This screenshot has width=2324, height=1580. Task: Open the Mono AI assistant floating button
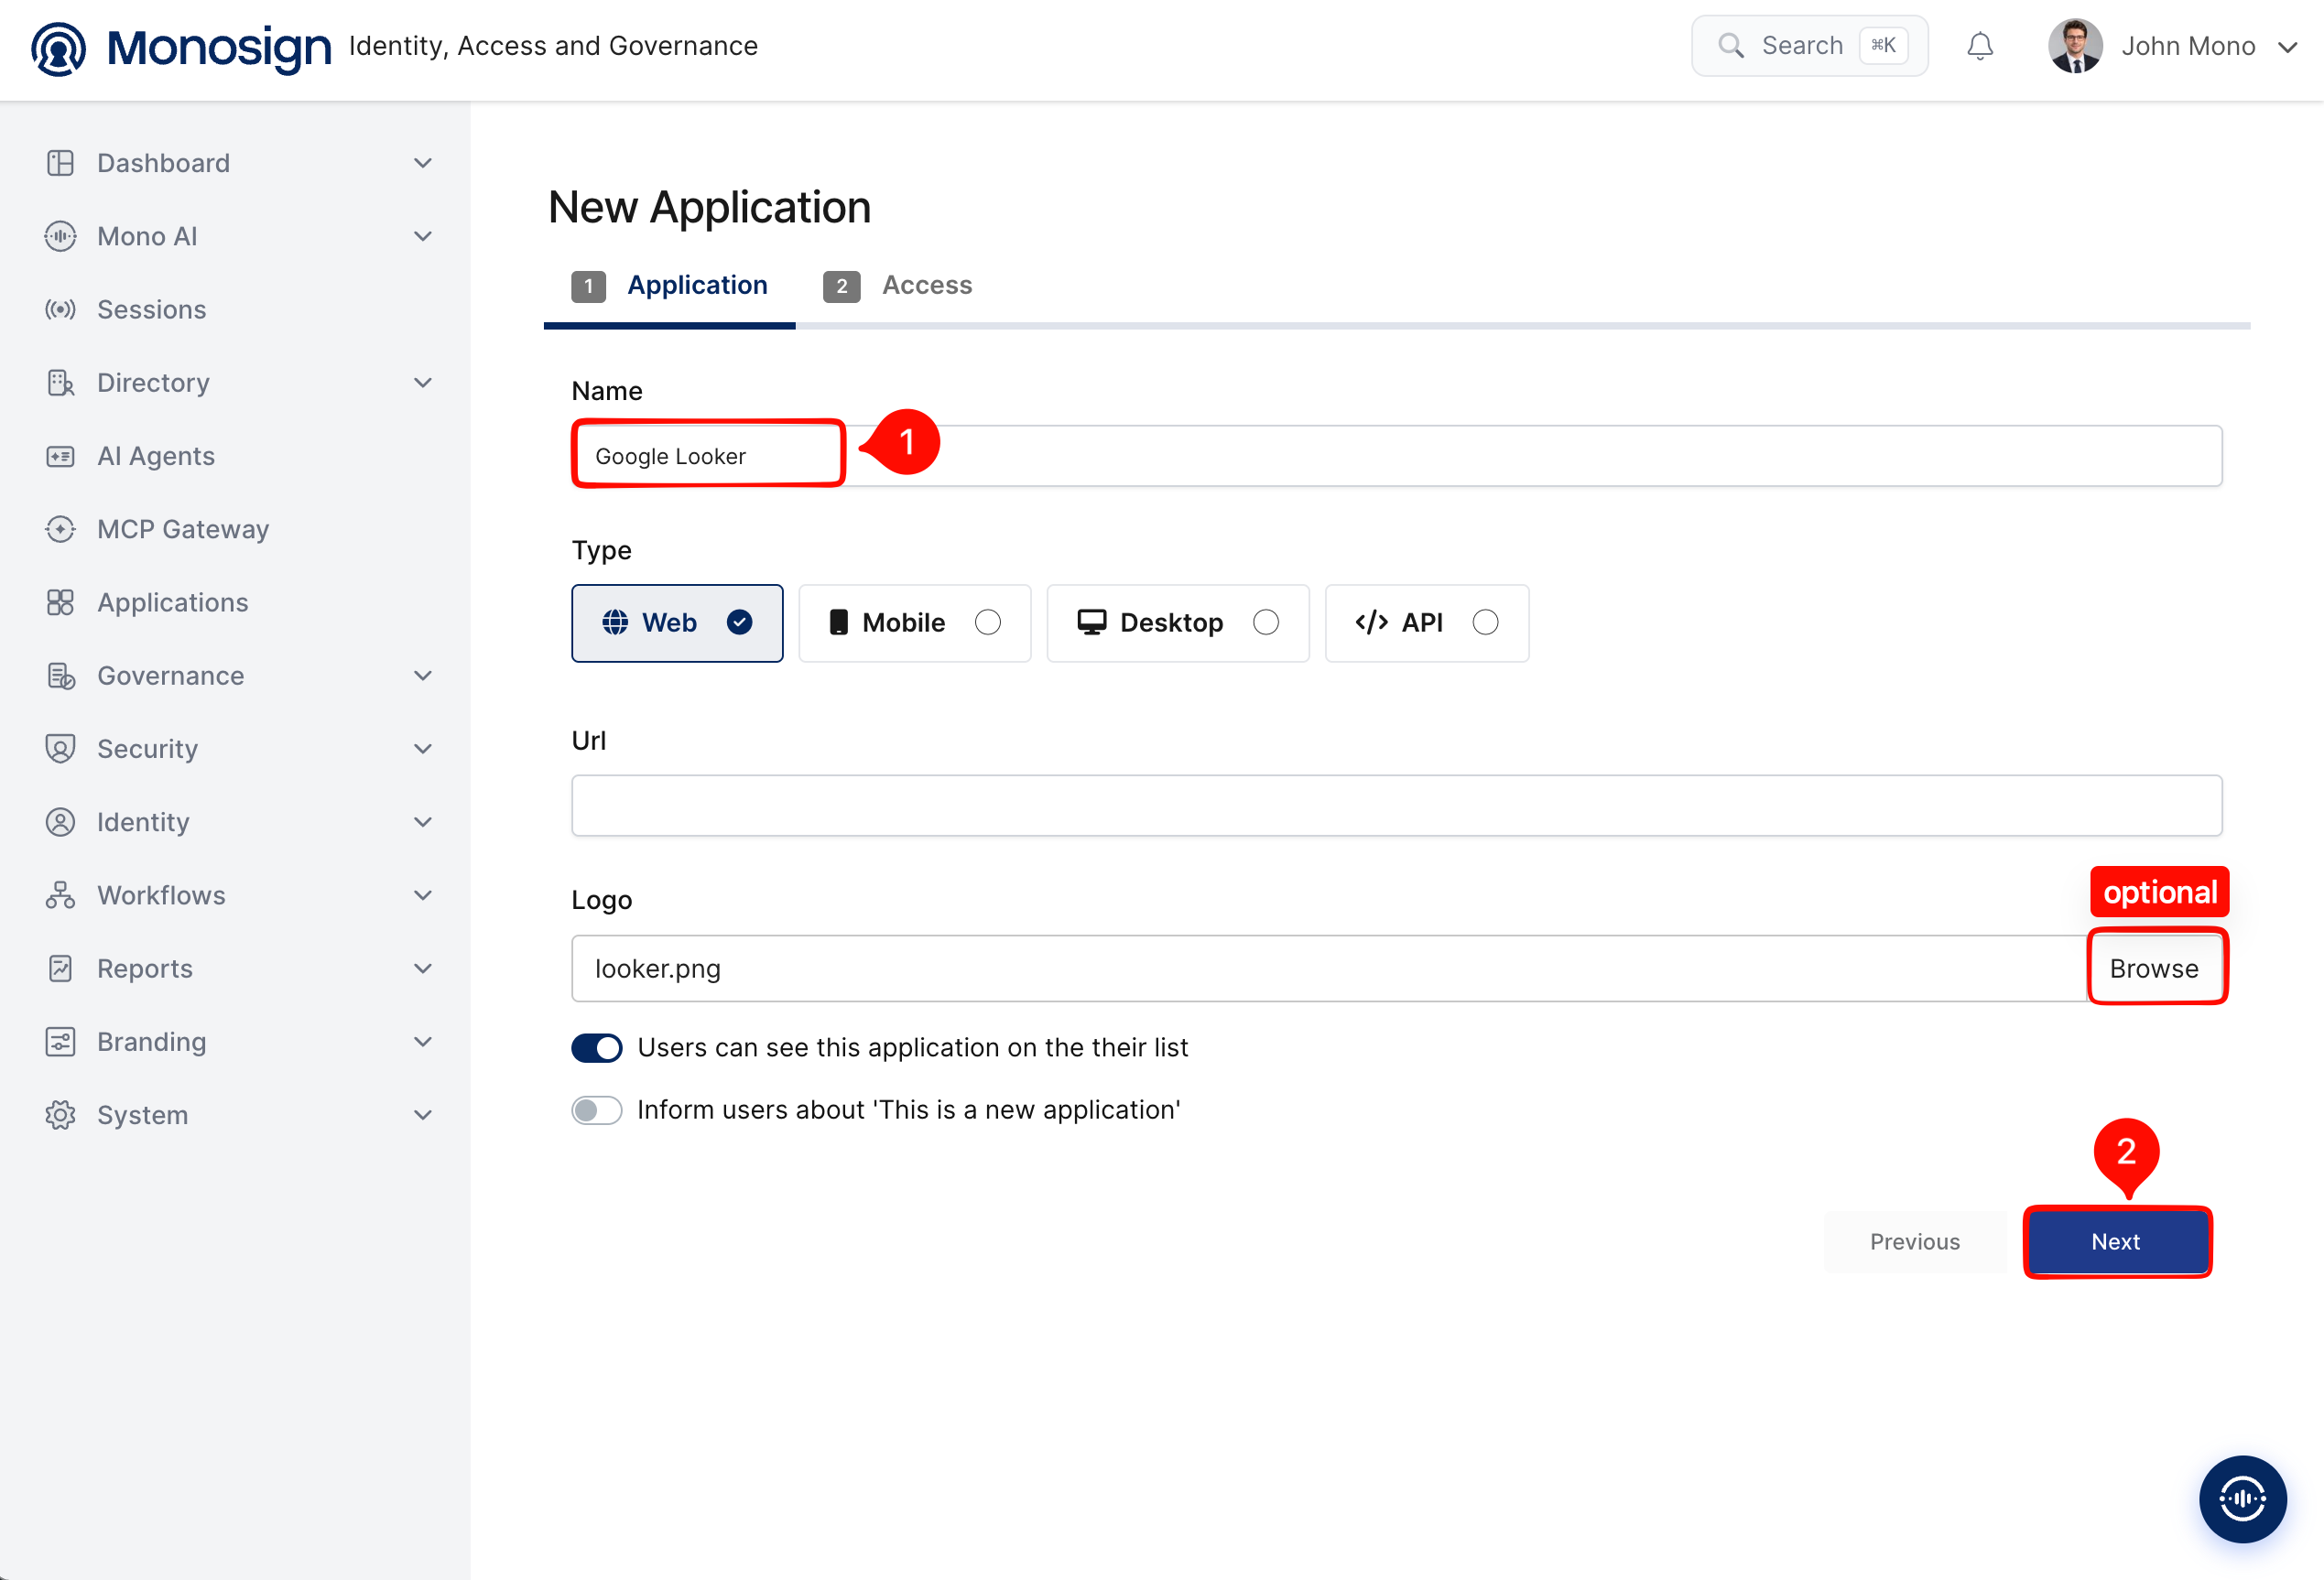click(x=2242, y=1497)
